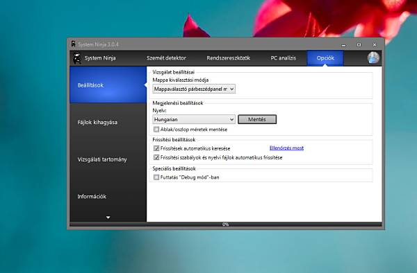This screenshot has width=417, height=273.
Task: Expand the sidebar list with the down arrow
Action: tap(108, 218)
